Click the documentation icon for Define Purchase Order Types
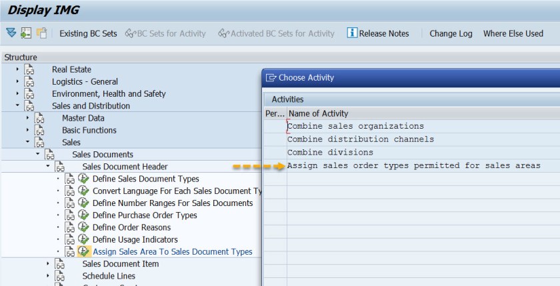This screenshot has height=286, width=560. [71, 215]
